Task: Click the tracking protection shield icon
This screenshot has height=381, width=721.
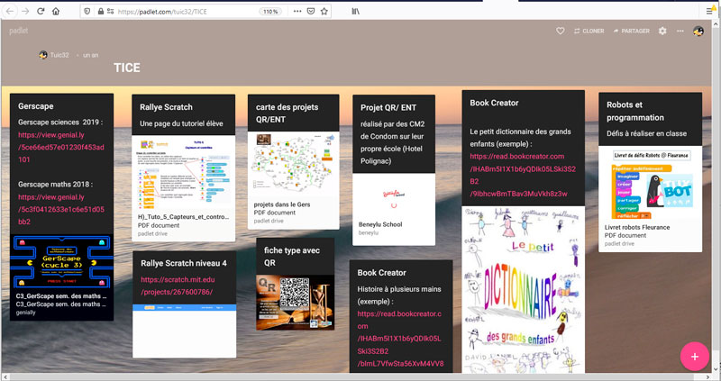Action: [87, 11]
